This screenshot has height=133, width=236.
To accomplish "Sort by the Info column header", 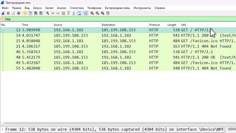I will [208, 25].
